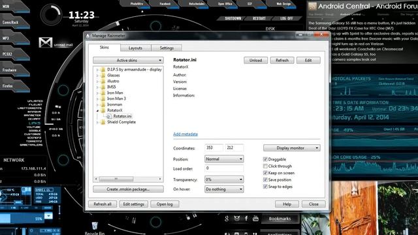Viewport: 418px width, 235px height.
Task: Launch the MP3 shortcut tile
Action: [14, 39]
